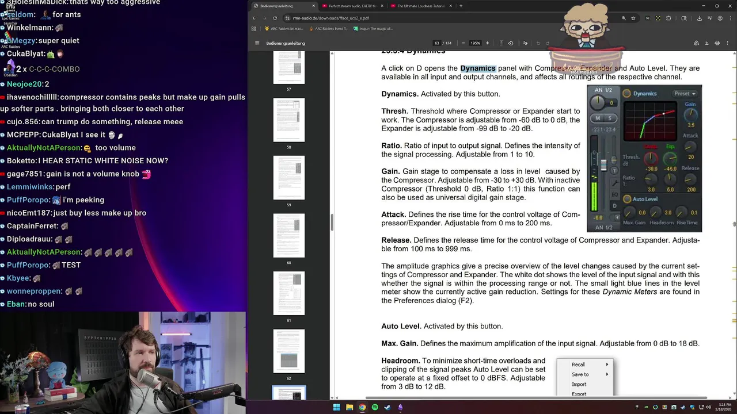Click the PDF undo arrow
Image resolution: width=737 pixels, height=414 pixels.
click(x=538, y=43)
